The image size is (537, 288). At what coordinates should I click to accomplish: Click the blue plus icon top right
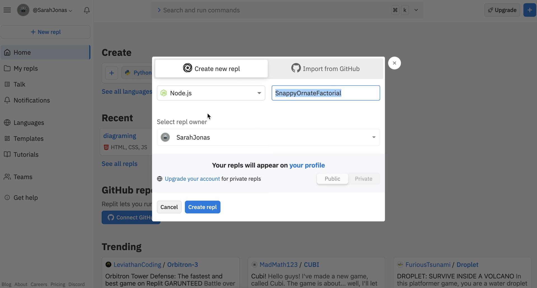point(529,10)
